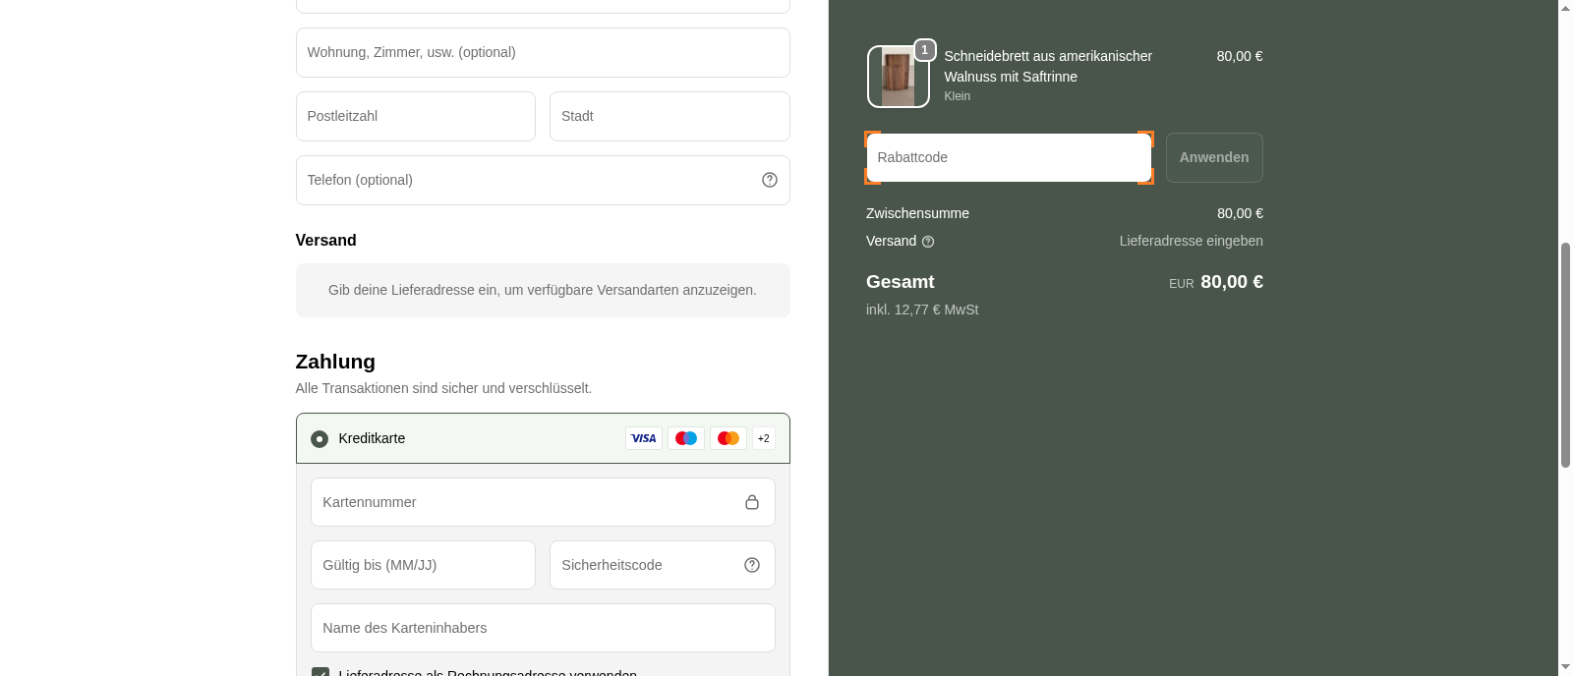Click the quantity badge on product image
The width and height of the screenshot is (1573, 676).
click(925, 50)
